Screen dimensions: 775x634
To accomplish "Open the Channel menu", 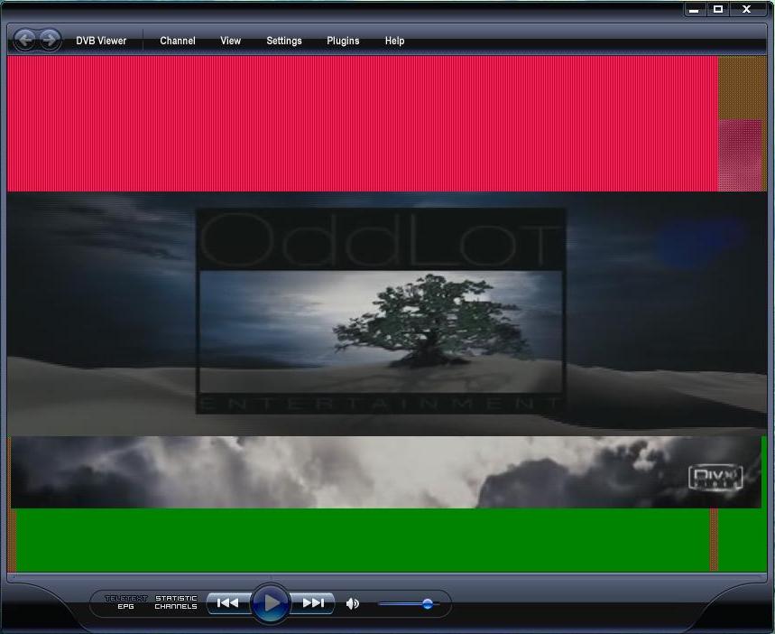I will click(178, 41).
